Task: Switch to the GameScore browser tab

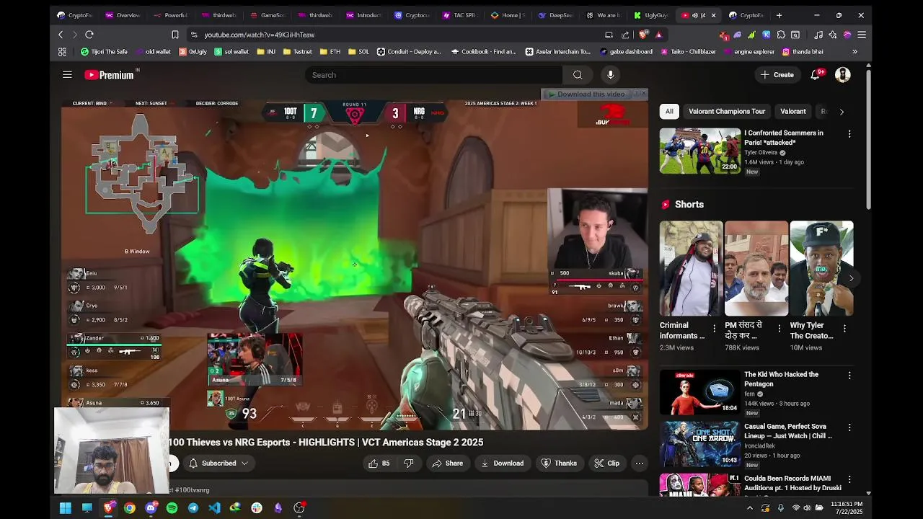Action: [x=267, y=15]
